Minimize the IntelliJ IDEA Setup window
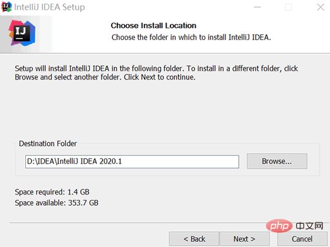330x247 pixels. click(x=257, y=7)
